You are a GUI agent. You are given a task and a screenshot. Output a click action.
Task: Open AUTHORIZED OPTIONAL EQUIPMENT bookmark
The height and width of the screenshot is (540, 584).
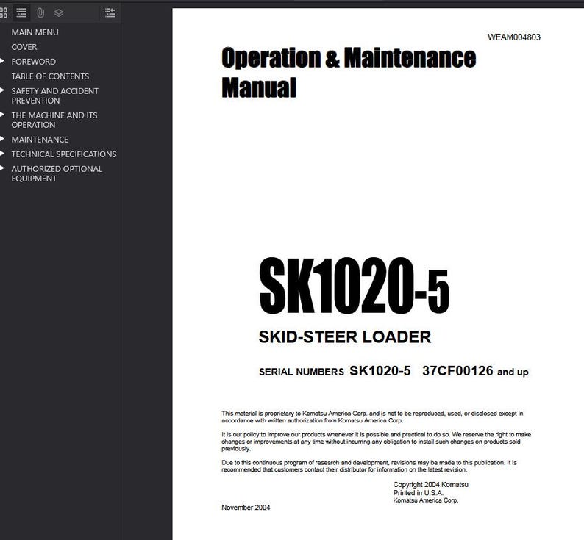click(x=57, y=173)
